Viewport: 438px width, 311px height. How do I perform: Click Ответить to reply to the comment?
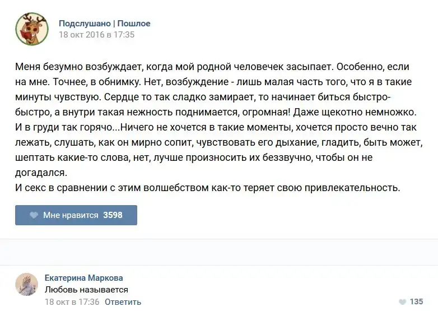(x=123, y=302)
